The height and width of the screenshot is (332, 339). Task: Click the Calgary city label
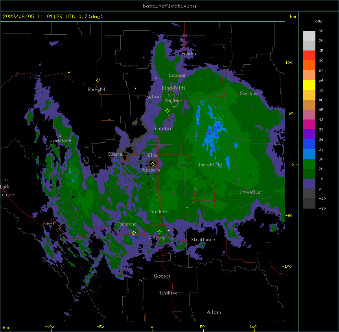(157, 238)
